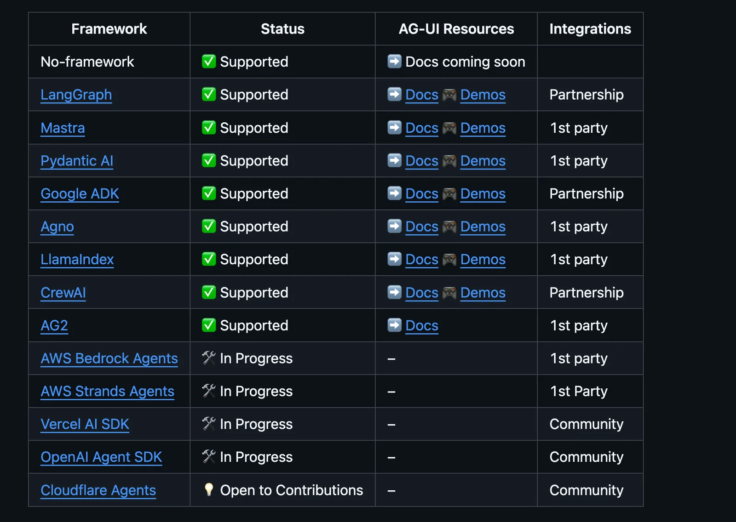Click the AG-UI Resources column header

pos(456,29)
